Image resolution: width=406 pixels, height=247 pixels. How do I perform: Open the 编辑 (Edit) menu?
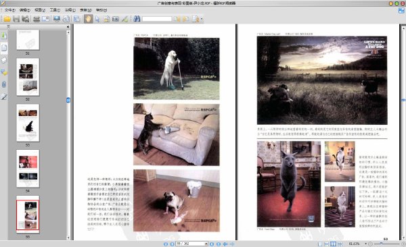point(25,10)
